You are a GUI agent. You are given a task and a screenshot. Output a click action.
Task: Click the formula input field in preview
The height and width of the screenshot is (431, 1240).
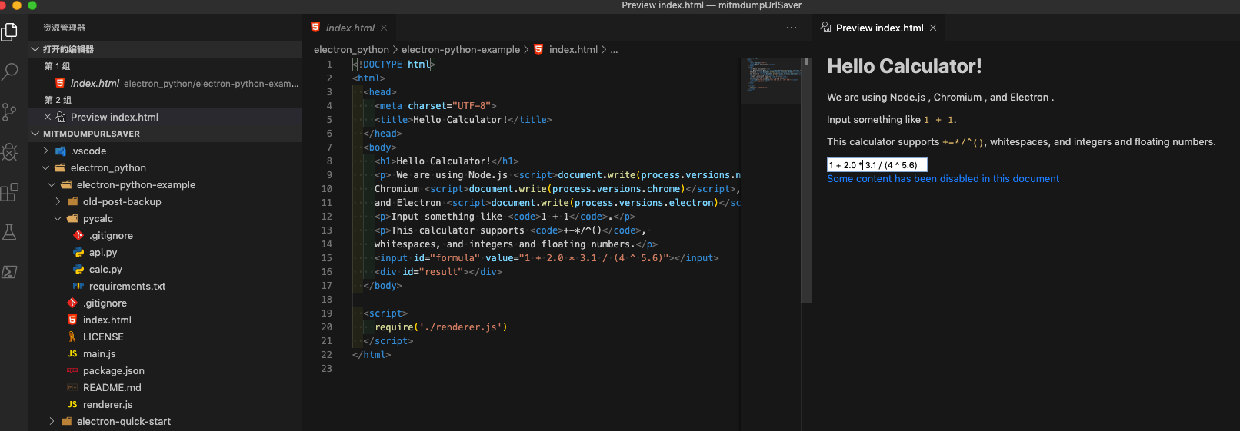pyautogui.click(x=877, y=165)
